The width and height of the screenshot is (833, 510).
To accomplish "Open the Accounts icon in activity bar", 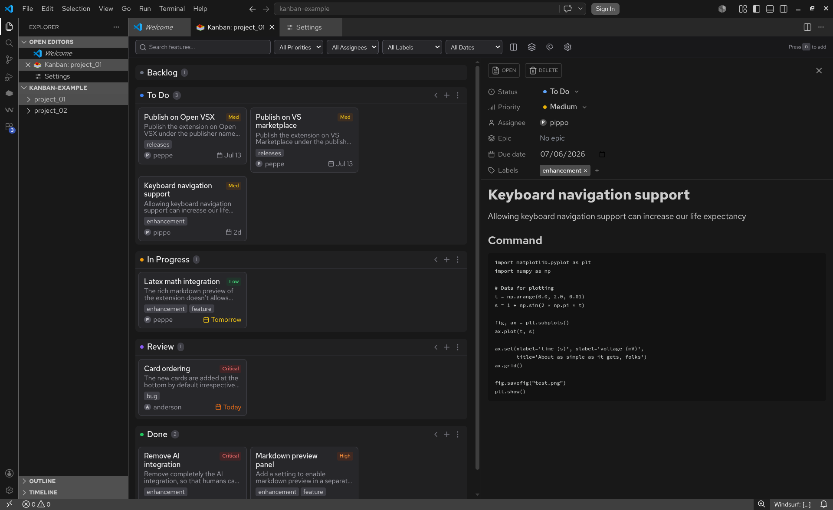I will click(9, 473).
